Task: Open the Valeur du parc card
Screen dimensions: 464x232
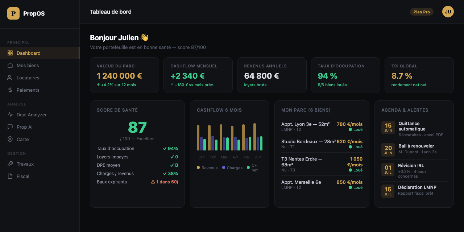Action: (124, 75)
